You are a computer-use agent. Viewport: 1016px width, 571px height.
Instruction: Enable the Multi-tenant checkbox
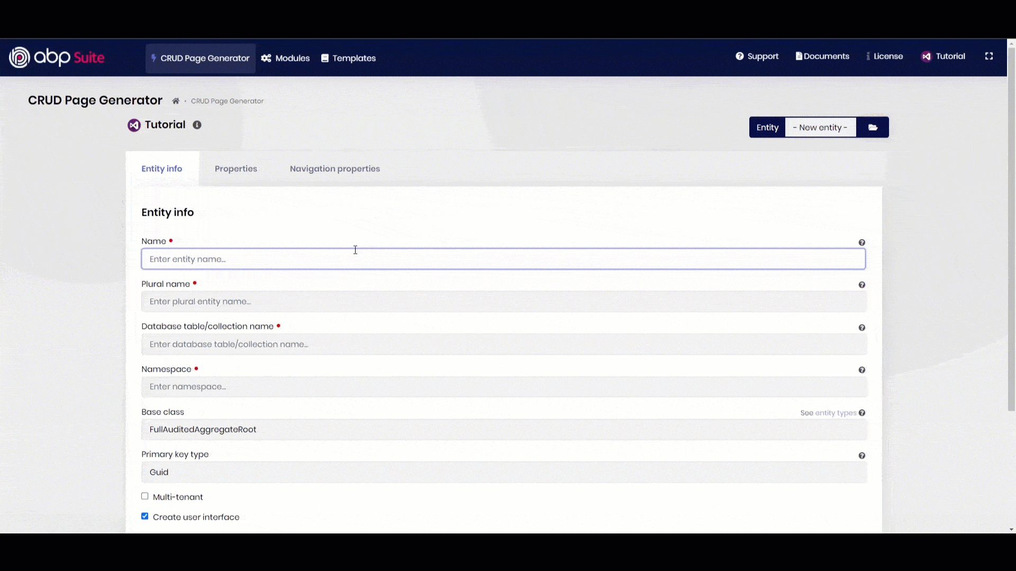(144, 496)
